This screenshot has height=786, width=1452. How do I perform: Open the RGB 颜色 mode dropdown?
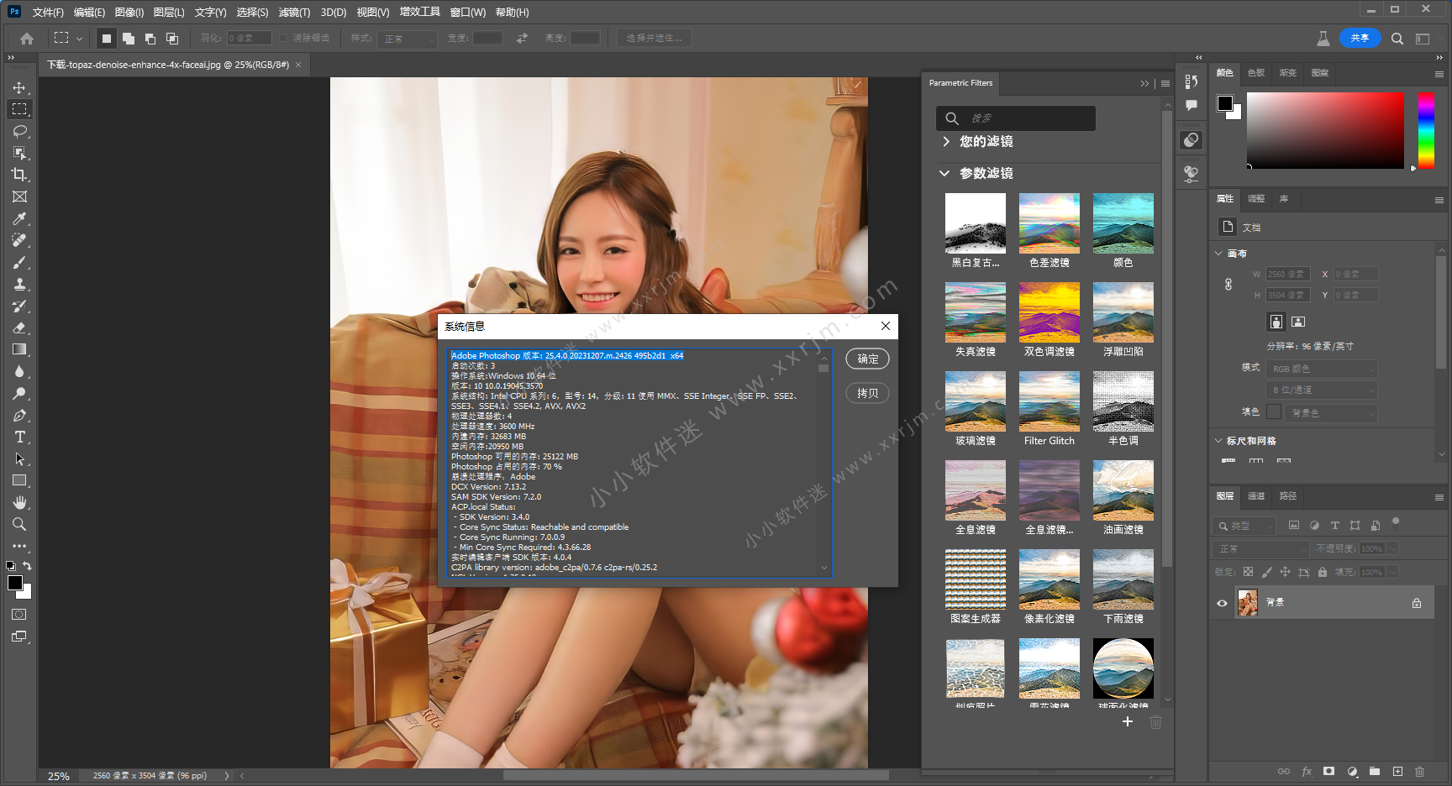click(1323, 369)
